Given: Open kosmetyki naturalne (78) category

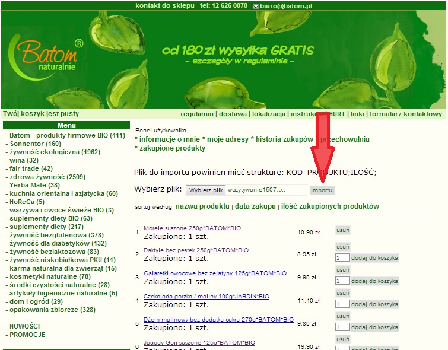Looking at the screenshot, I should pyautogui.click(x=50, y=276).
